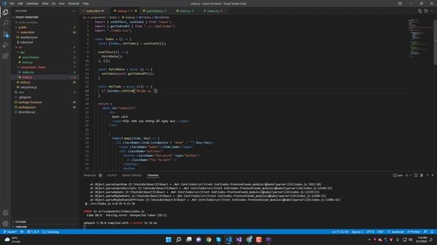
Task: Open the taskbar Search icon
Action: [x=179, y=240]
